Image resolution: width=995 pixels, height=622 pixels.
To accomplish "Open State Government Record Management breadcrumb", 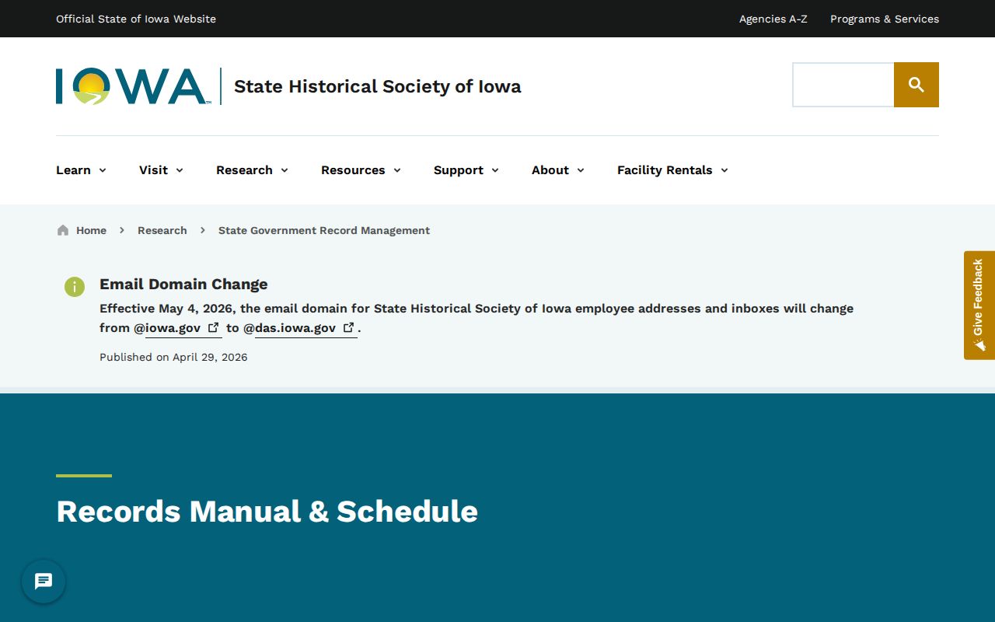I will pyautogui.click(x=324, y=230).
